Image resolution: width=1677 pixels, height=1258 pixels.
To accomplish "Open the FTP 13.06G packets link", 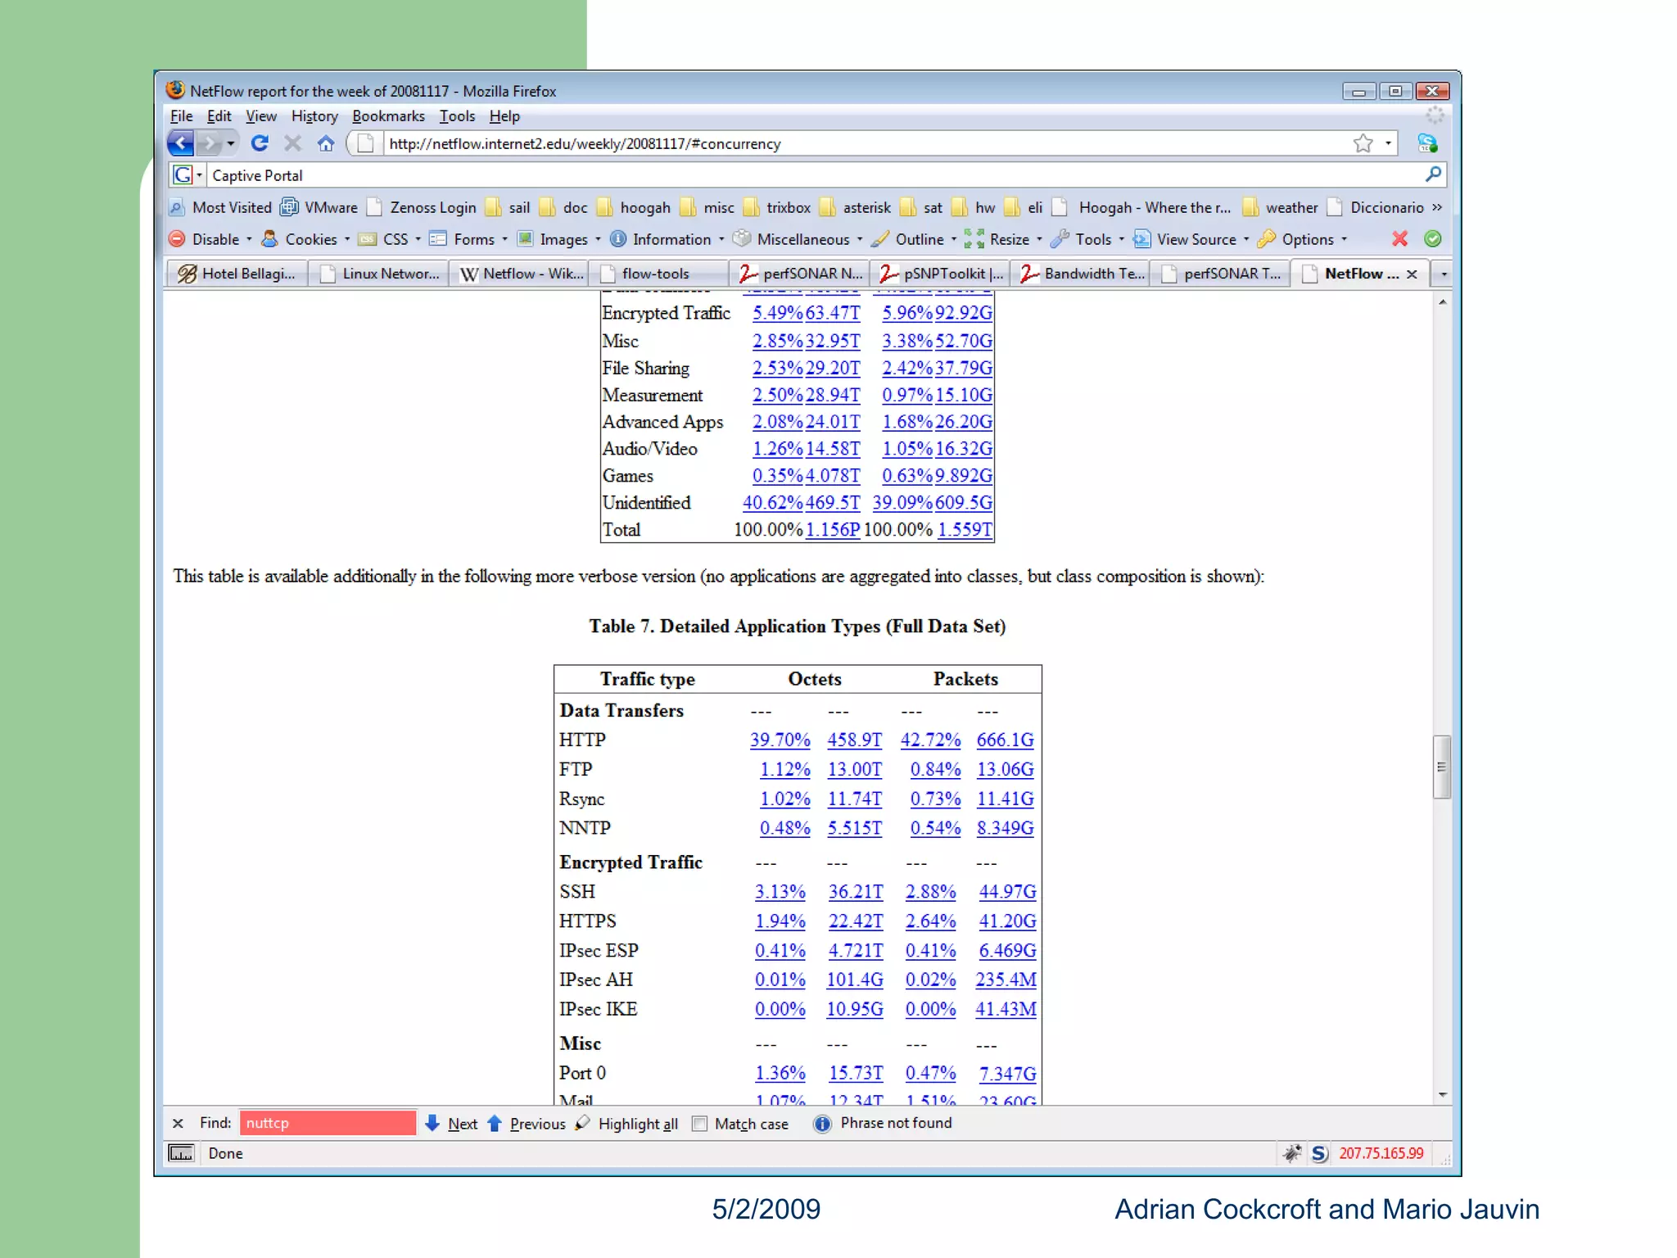I will [1005, 769].
